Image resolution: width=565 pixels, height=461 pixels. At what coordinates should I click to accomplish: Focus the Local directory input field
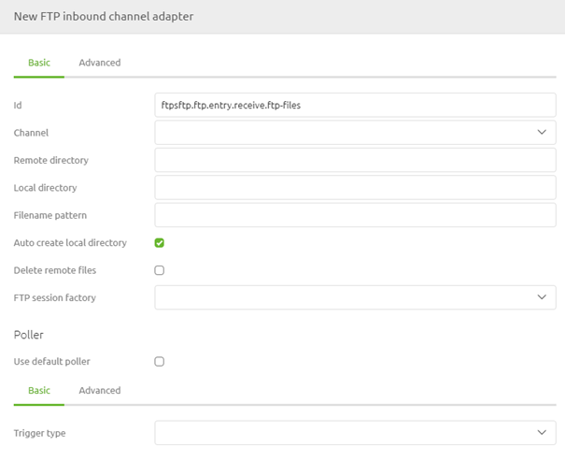(355, 188)
